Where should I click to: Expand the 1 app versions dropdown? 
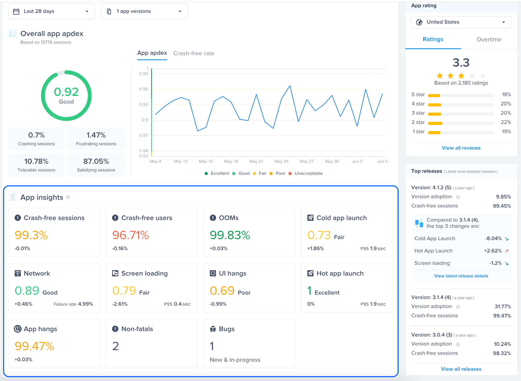pos(144,11)
